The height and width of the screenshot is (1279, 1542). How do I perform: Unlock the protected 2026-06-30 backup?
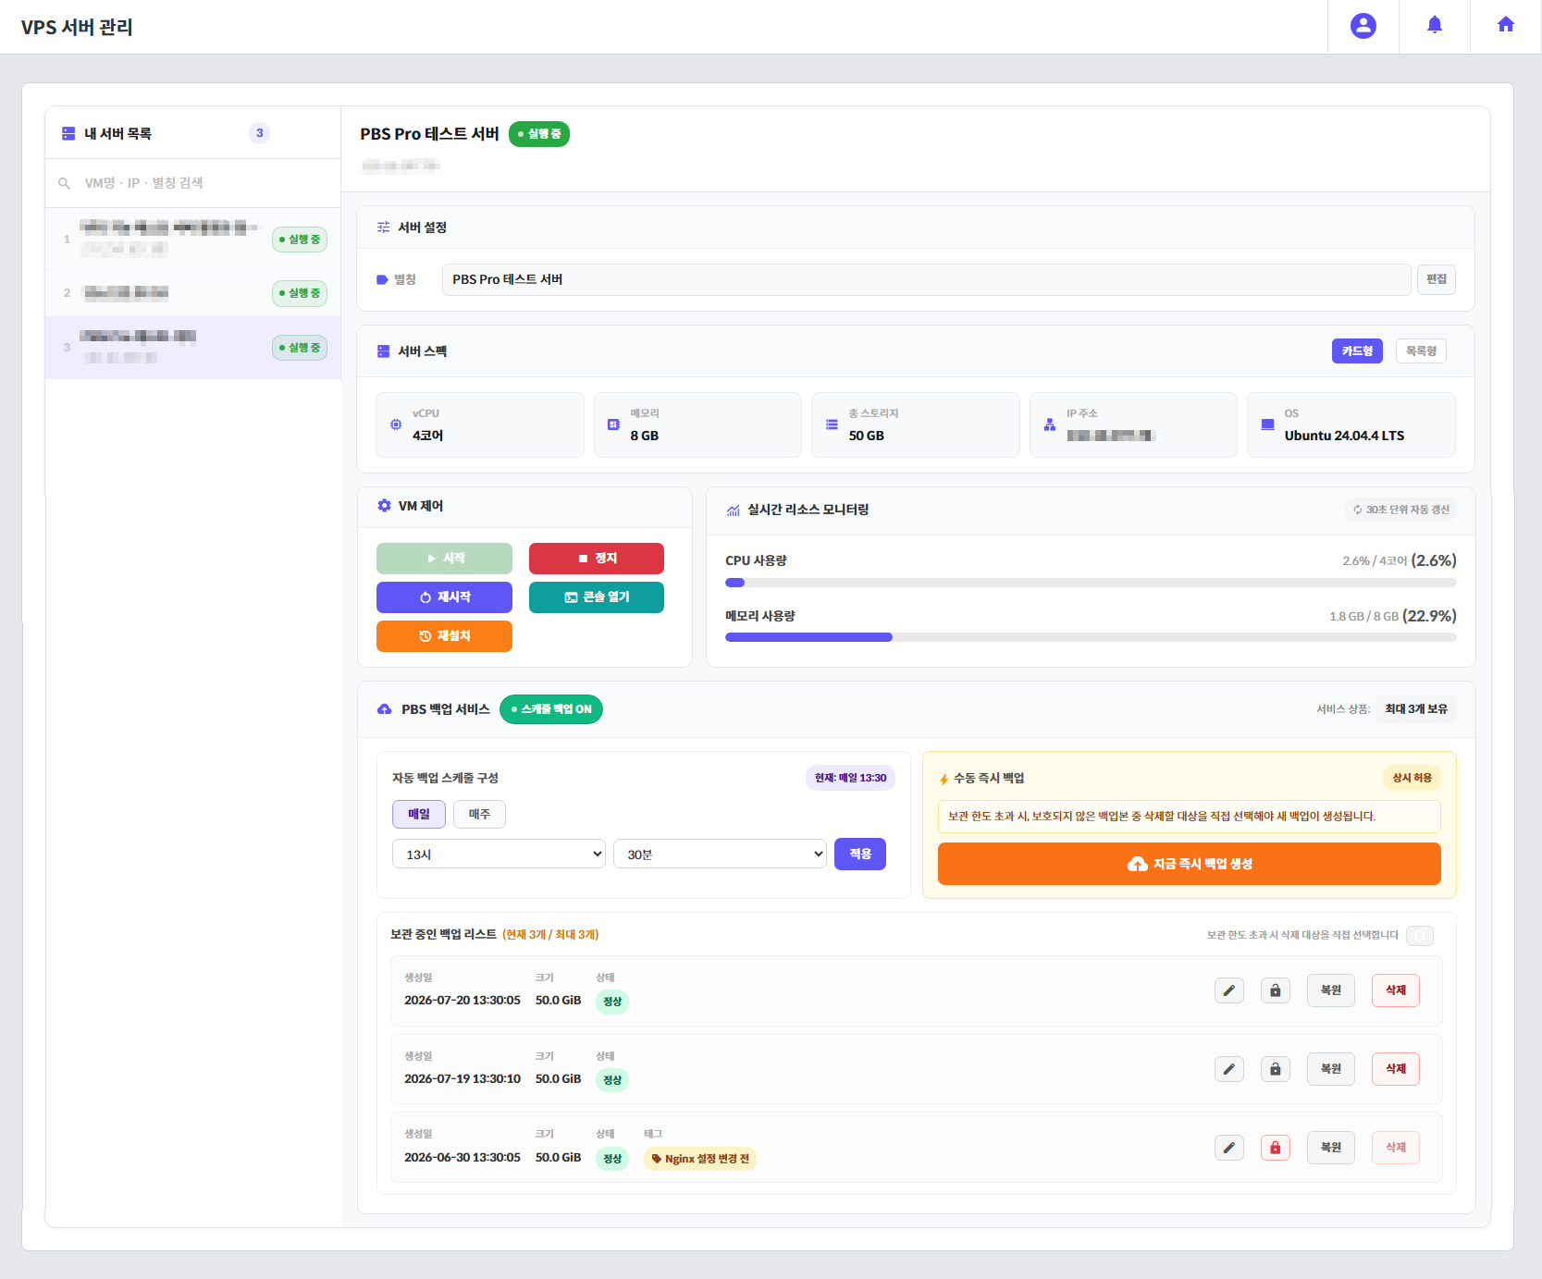1276,1148
